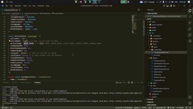Switch to the Debug Console tab

26,83
